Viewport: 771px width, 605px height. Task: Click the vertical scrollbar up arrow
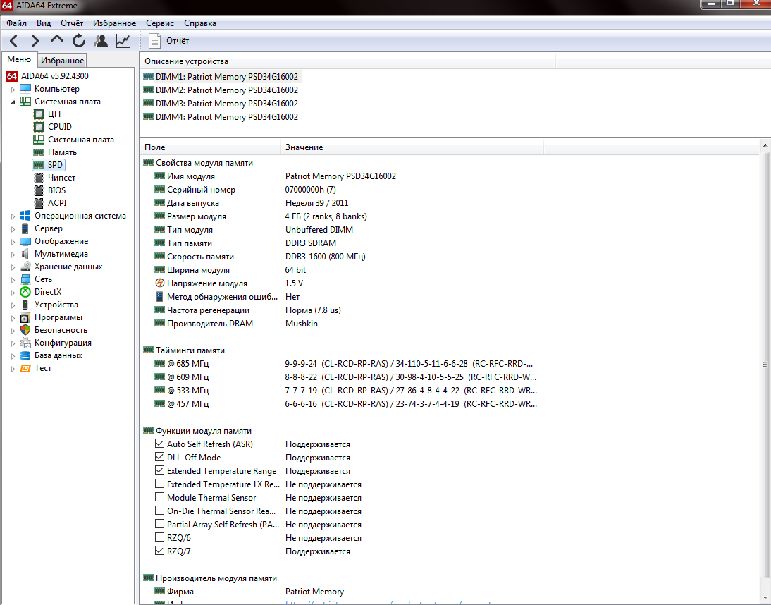coord(765,145)
